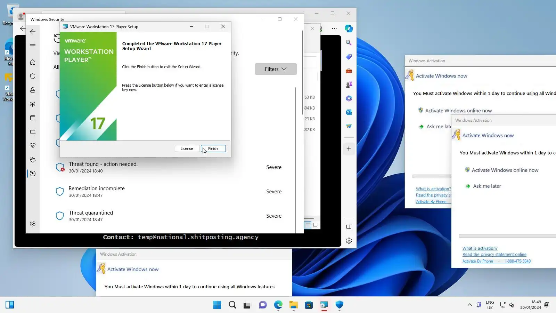
Task: Open Firewall & network protection sidebar icon
Action: point(33,104)
